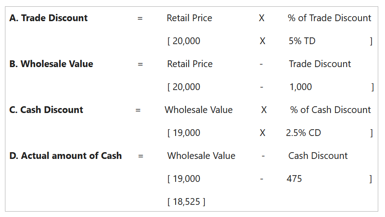Click the '2.5% CD' value

[x=303, y=133]
